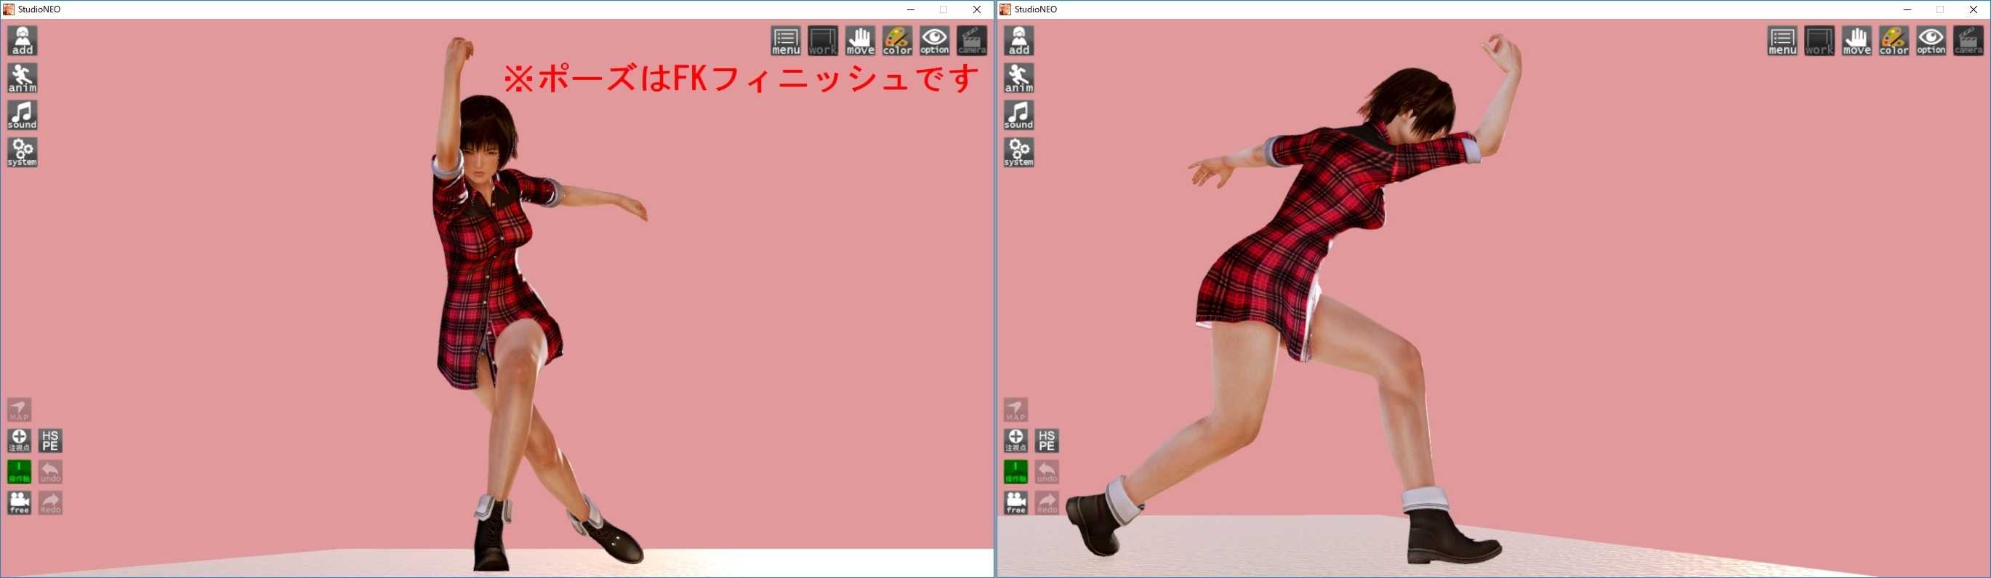
Task: Minimize the left StudioNEO window
Action: coord(911,9)
